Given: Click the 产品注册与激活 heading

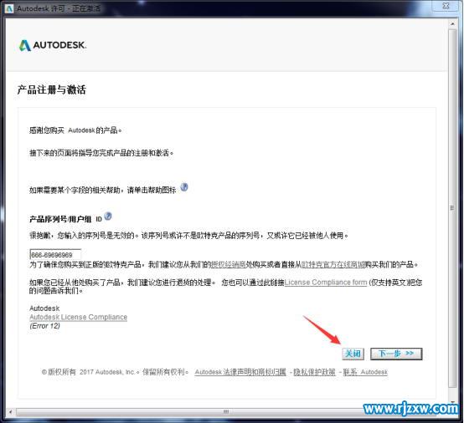Looking at the screenshot, I should [51, 89].
